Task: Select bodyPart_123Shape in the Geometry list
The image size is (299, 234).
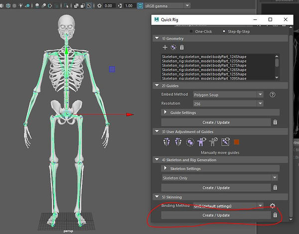Action: pos(204,61)
